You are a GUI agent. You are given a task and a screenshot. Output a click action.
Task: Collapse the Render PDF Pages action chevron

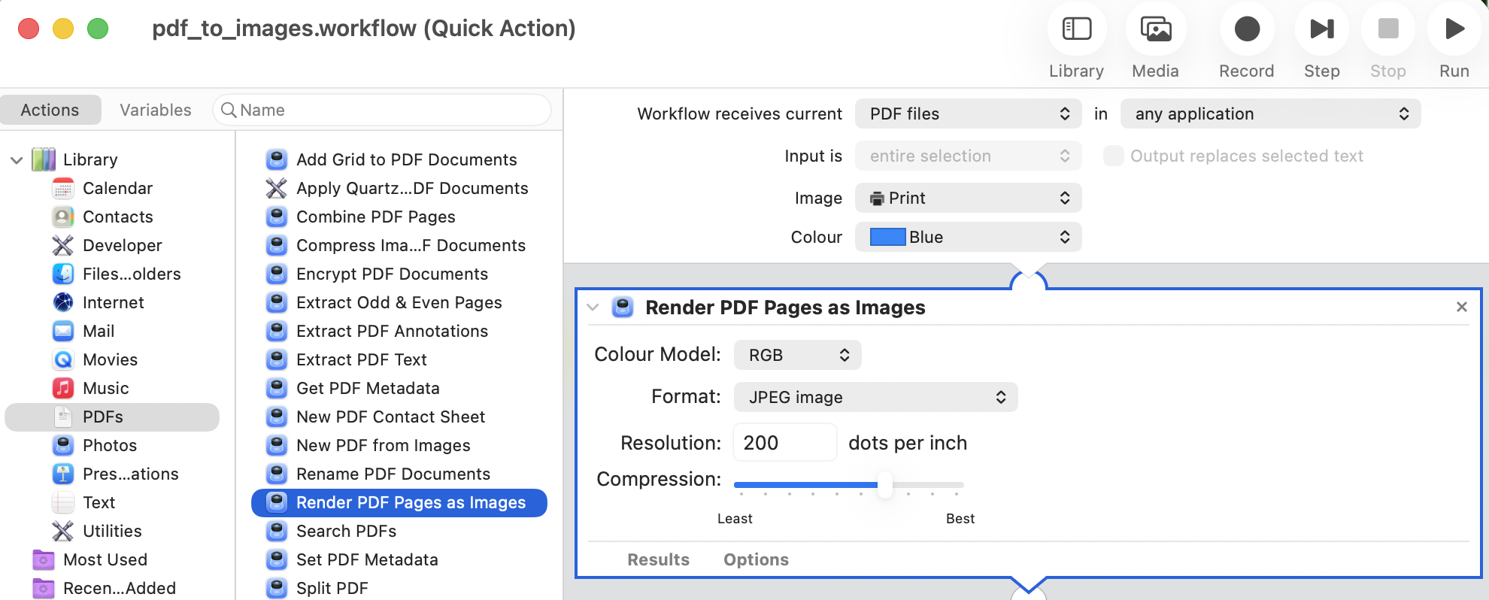click(x=593, y=308)
